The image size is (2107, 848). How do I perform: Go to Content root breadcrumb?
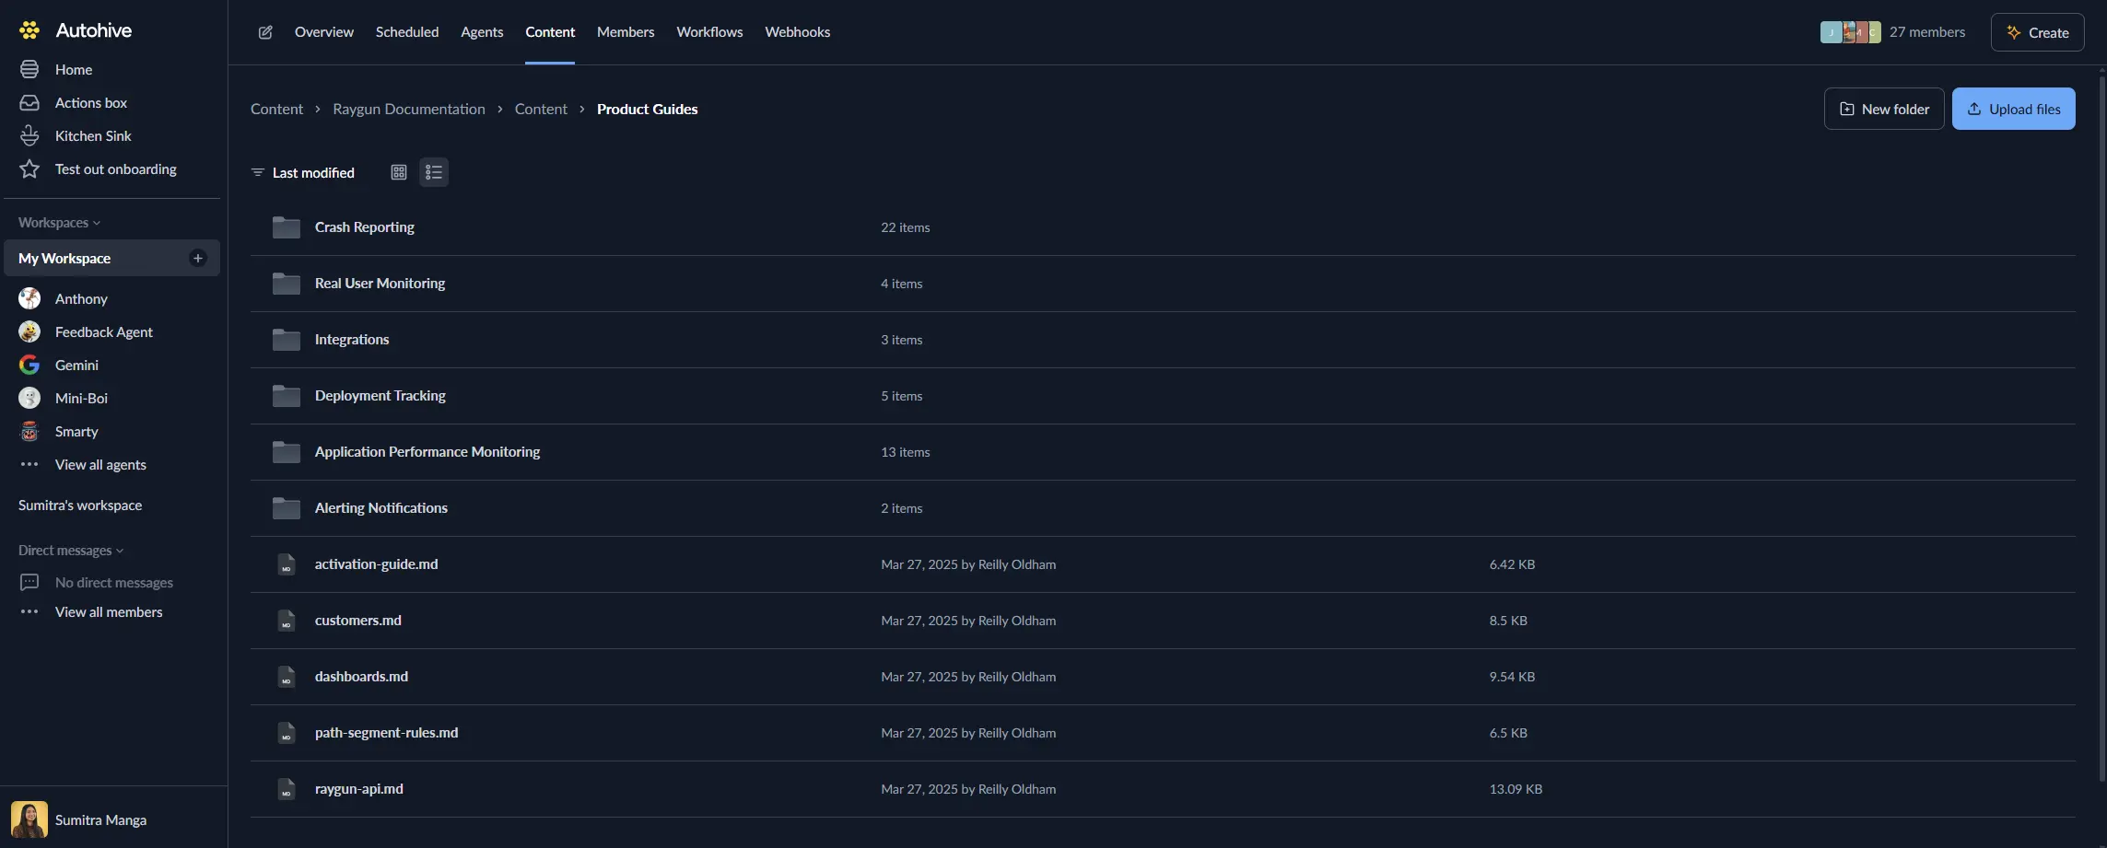click(x=276, y=109)
